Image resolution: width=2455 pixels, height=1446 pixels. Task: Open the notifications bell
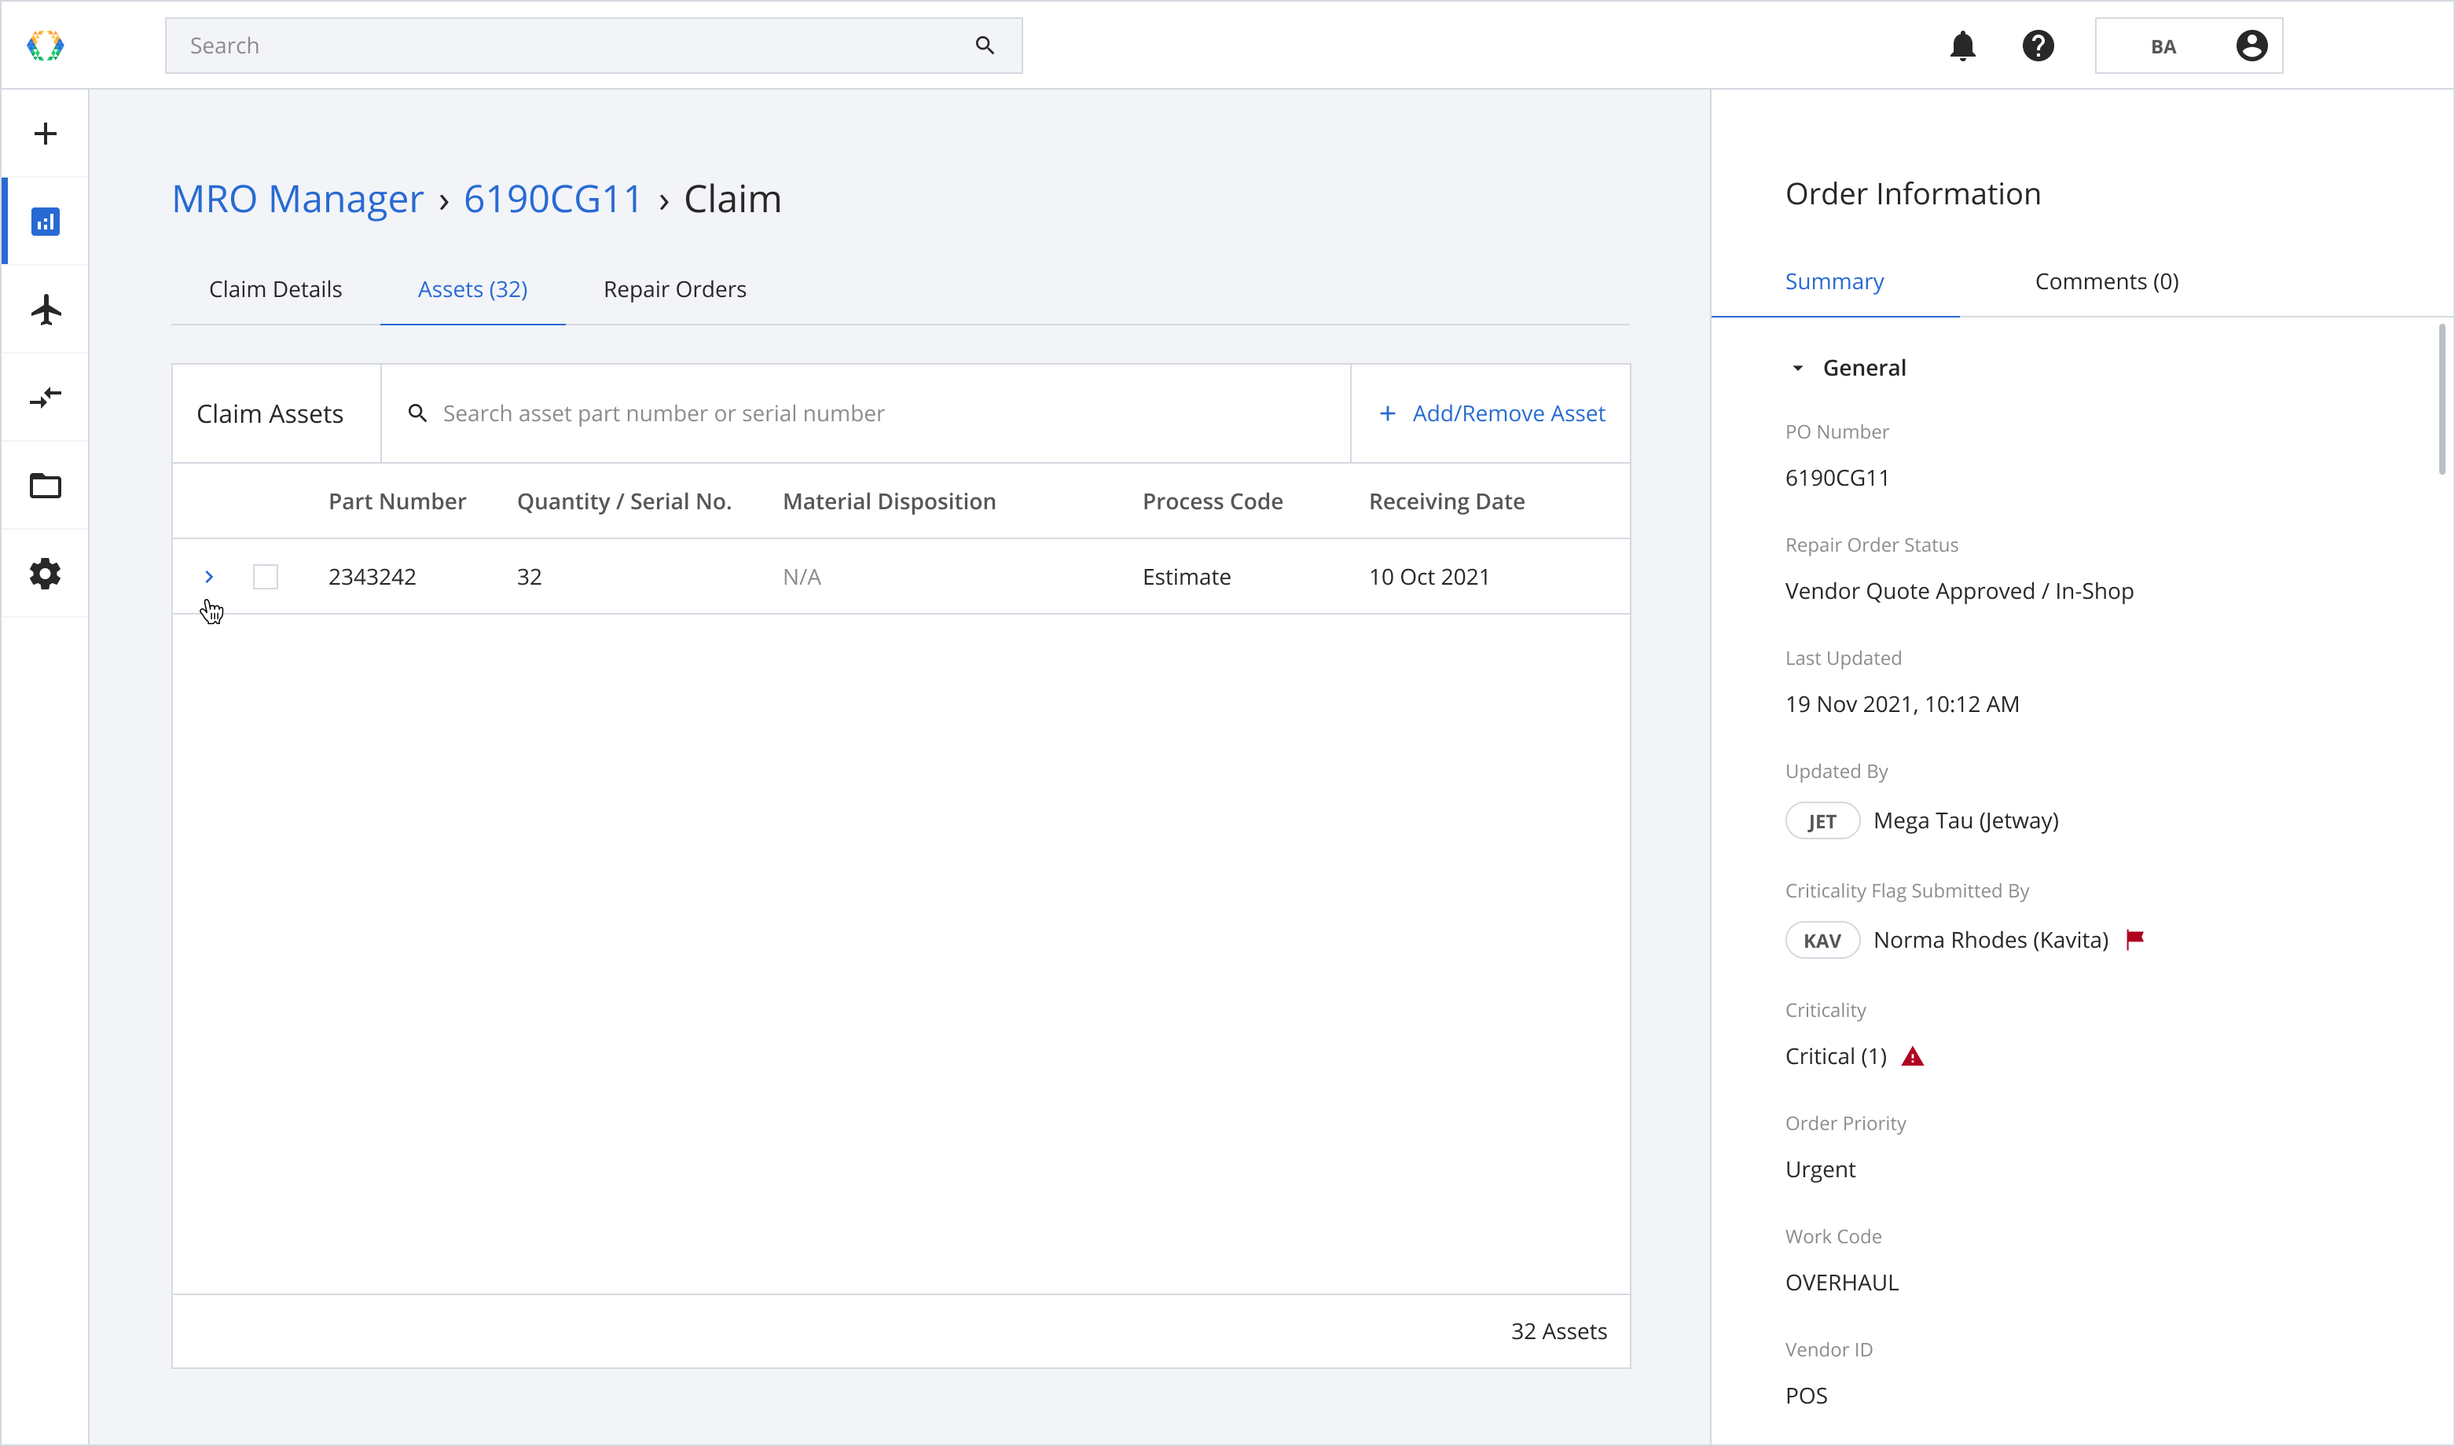coord(1963,46)
